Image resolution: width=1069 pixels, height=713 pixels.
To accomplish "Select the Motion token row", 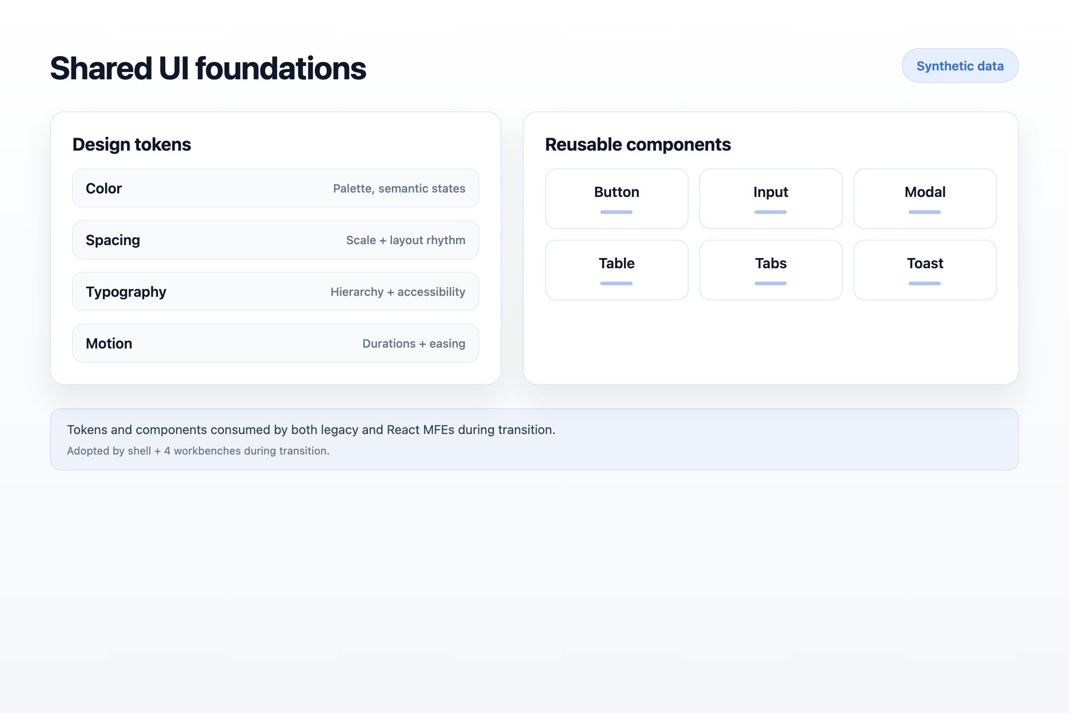I will click(275, 343).
